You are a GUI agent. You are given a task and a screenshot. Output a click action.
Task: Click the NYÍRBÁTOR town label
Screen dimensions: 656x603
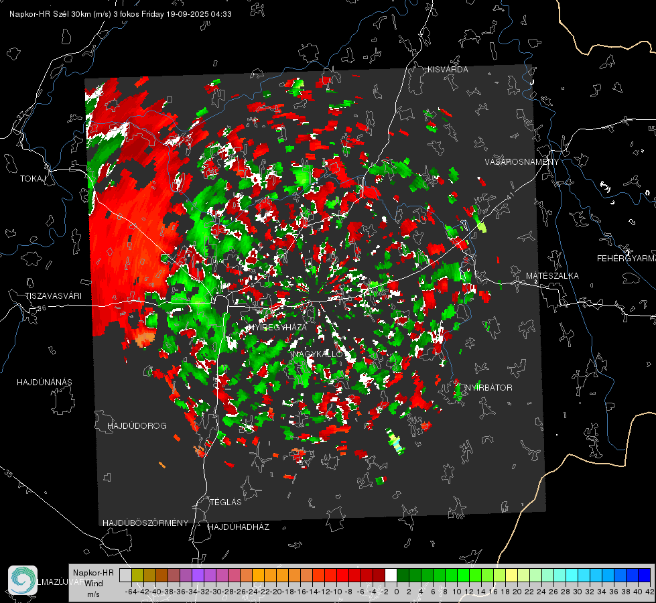click(x=488, y=387)
